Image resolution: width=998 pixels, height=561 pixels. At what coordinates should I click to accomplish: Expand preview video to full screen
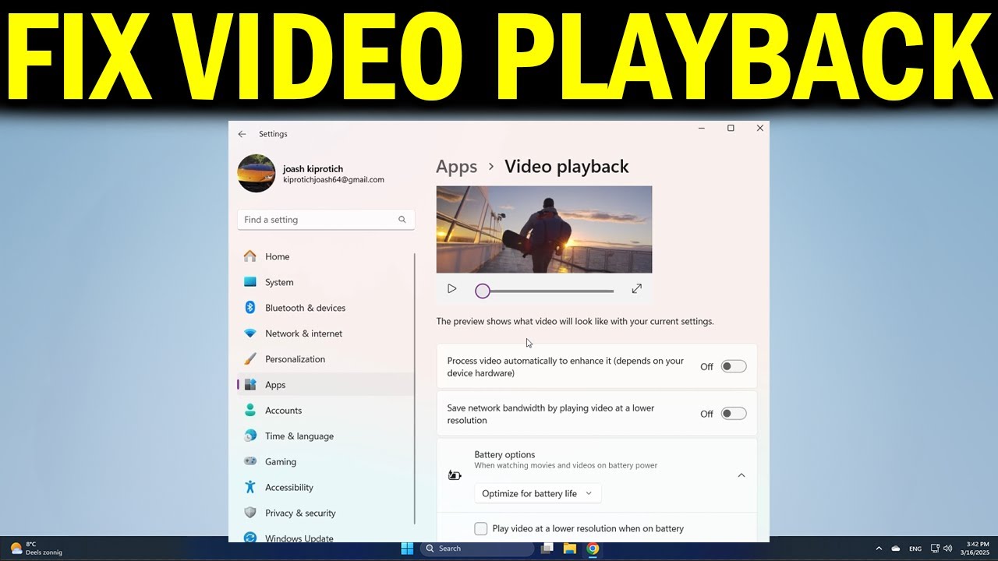[x=636, y=288]
